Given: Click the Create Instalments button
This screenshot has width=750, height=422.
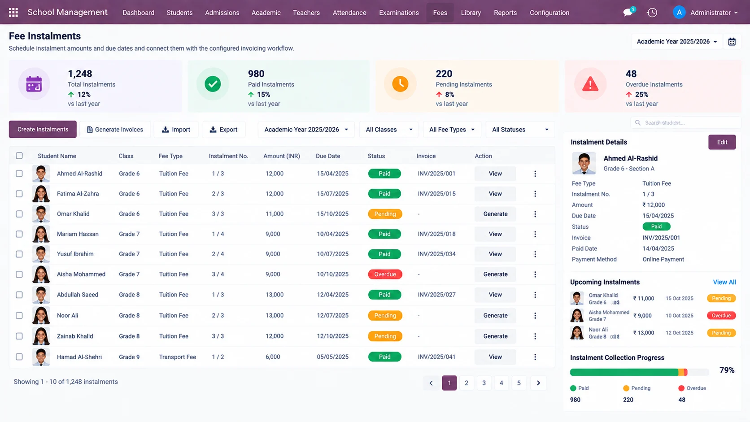Looking at the screenshot, I should (43, 130).
